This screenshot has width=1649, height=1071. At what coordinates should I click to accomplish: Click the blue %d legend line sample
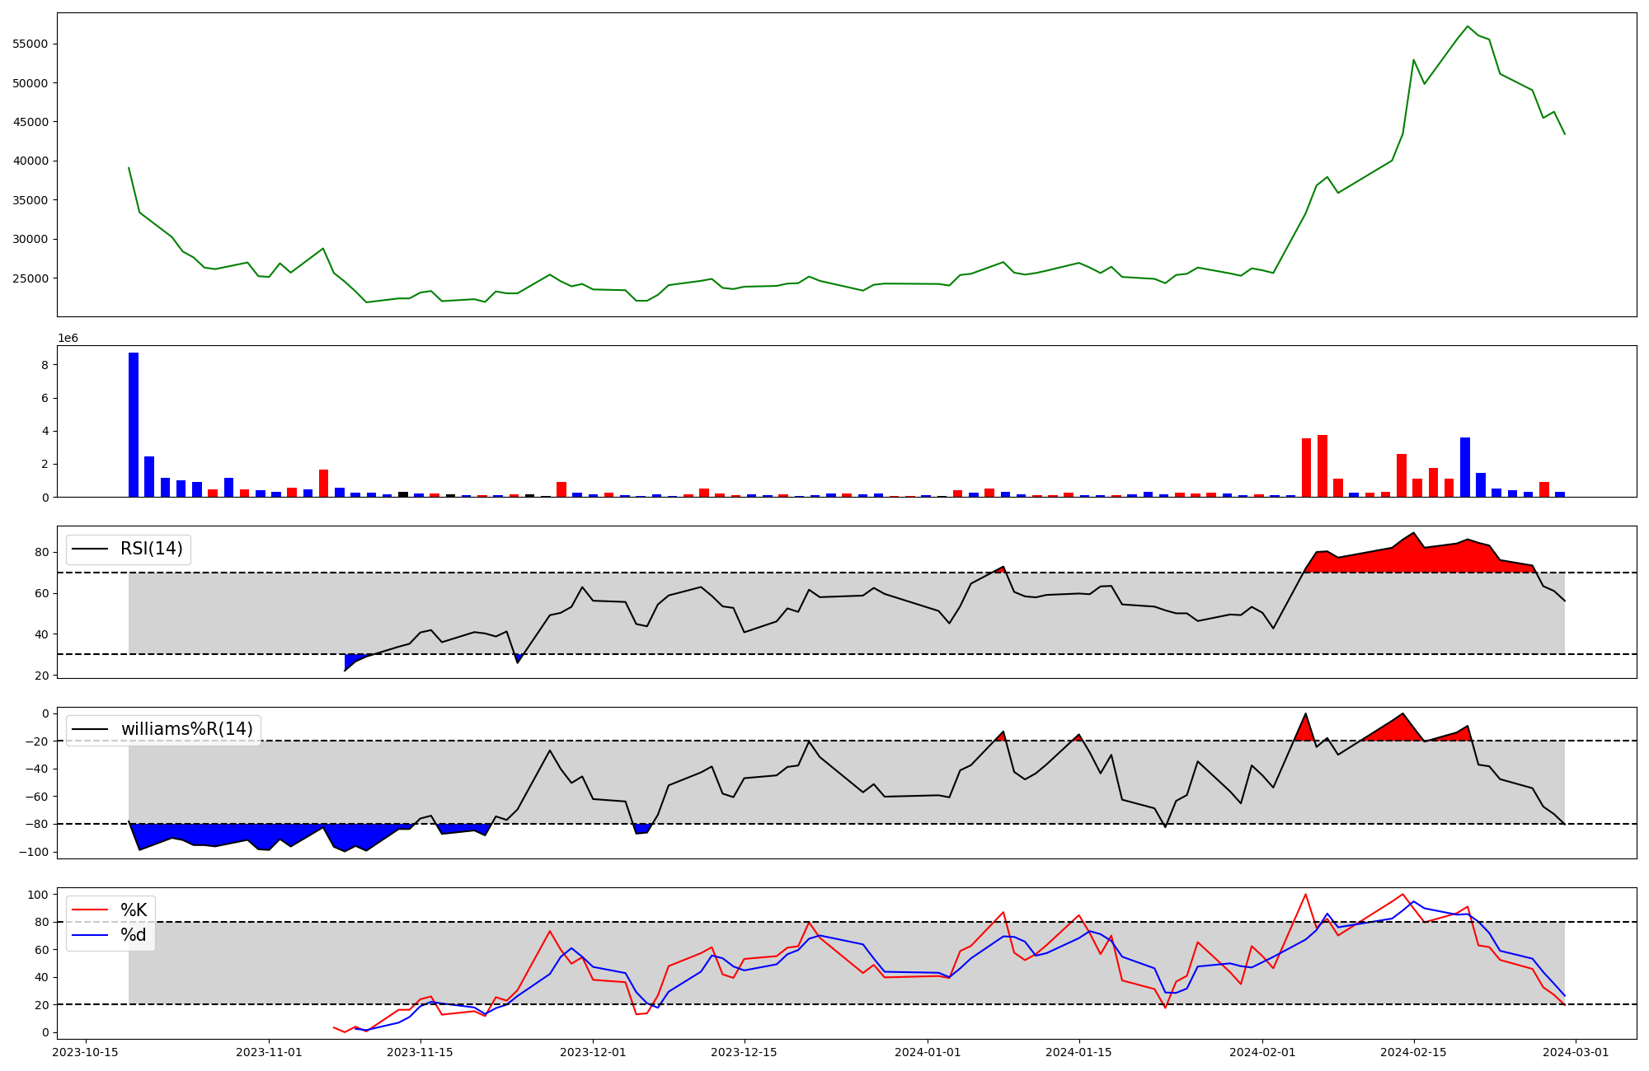pos(90,935)
